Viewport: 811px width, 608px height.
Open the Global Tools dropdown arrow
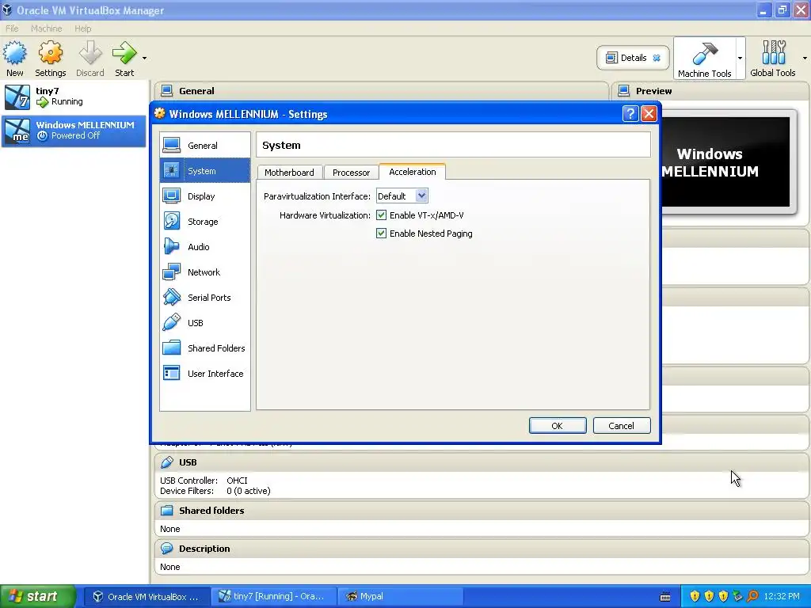pyautogui.click(x=805, y=58)
